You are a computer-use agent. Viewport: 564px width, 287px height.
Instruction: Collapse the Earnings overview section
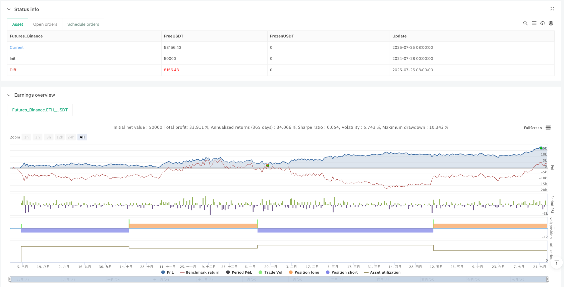click(x=9, y=95)
